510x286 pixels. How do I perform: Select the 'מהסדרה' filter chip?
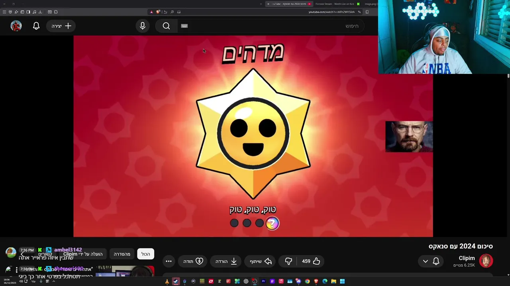coord(122,254)
